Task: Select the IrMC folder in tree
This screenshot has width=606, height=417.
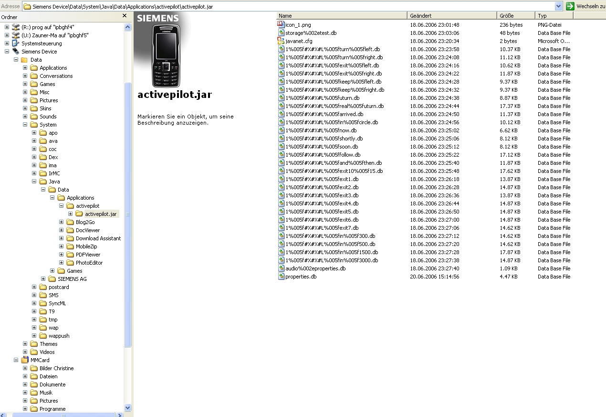Action: [x=54, y=173]
